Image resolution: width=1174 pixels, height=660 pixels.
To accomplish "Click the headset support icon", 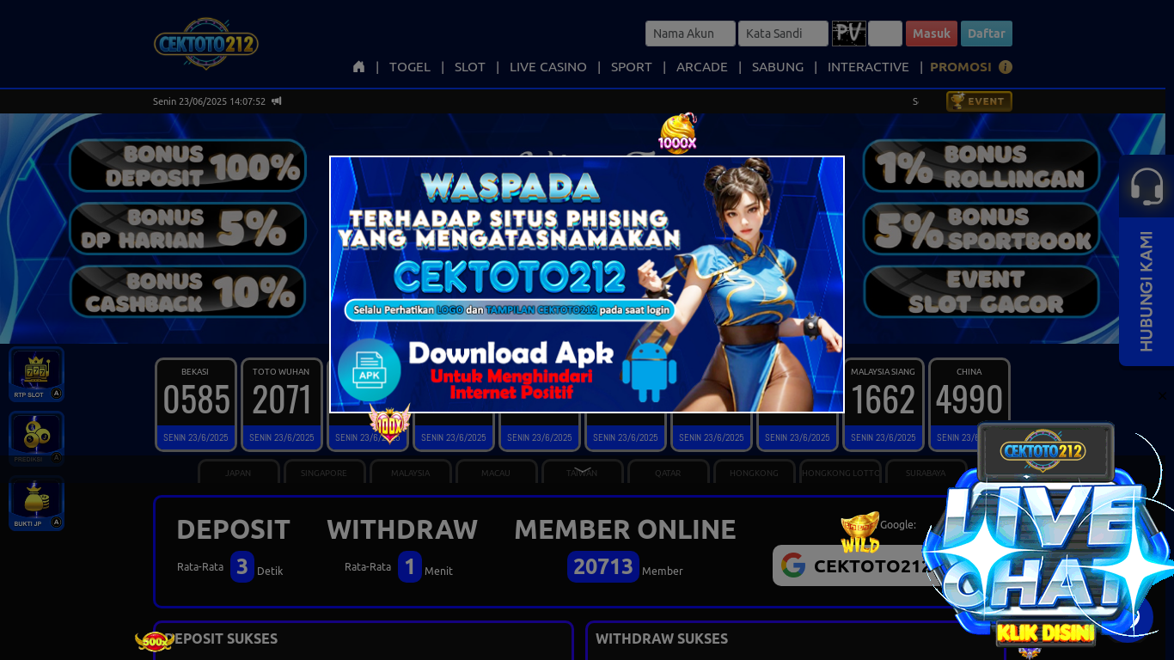I will tap(1146, 186).
